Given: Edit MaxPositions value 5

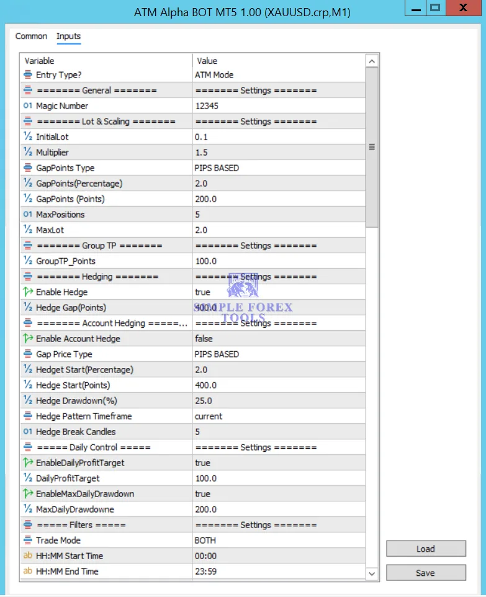Looking at the screenshot, I should click(x=279, y=214).
